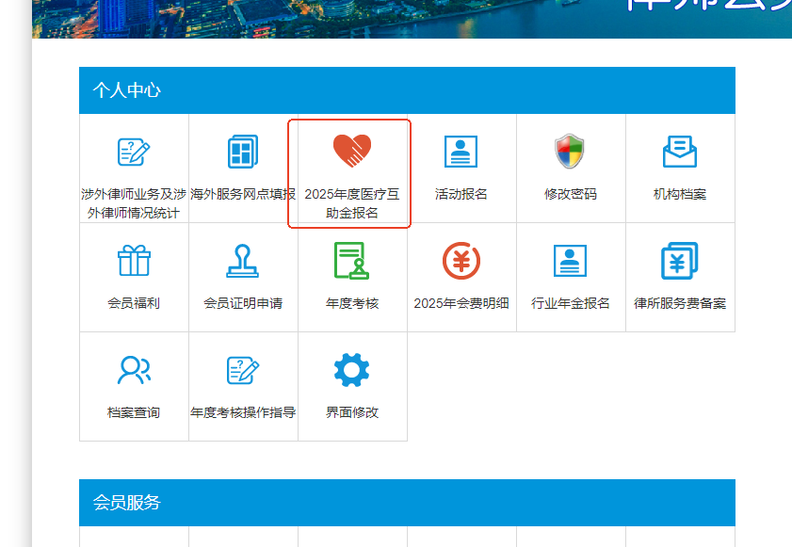Click the 律所服务费备案 icon

pos(680,261)
